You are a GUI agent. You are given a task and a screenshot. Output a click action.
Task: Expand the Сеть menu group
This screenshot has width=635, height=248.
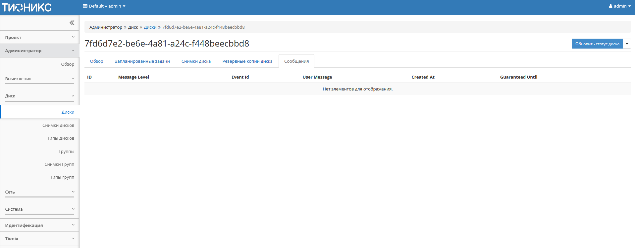click(40, 192)
